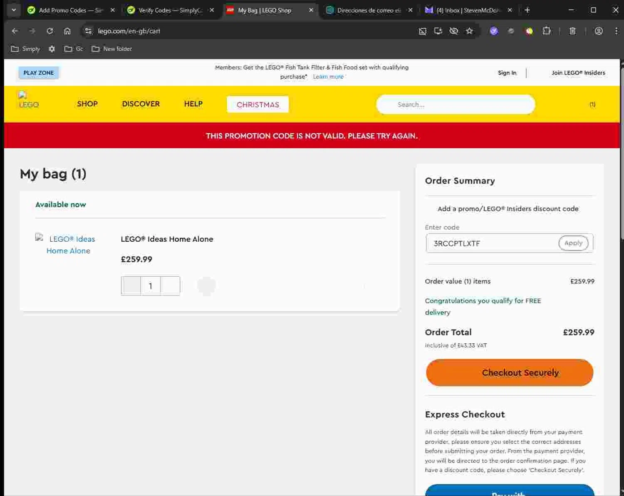Image resolution: width=624 pixels, height=496 pixels.
Task: Click the blocked-image icon in the address bar
Action: (423, 31)
